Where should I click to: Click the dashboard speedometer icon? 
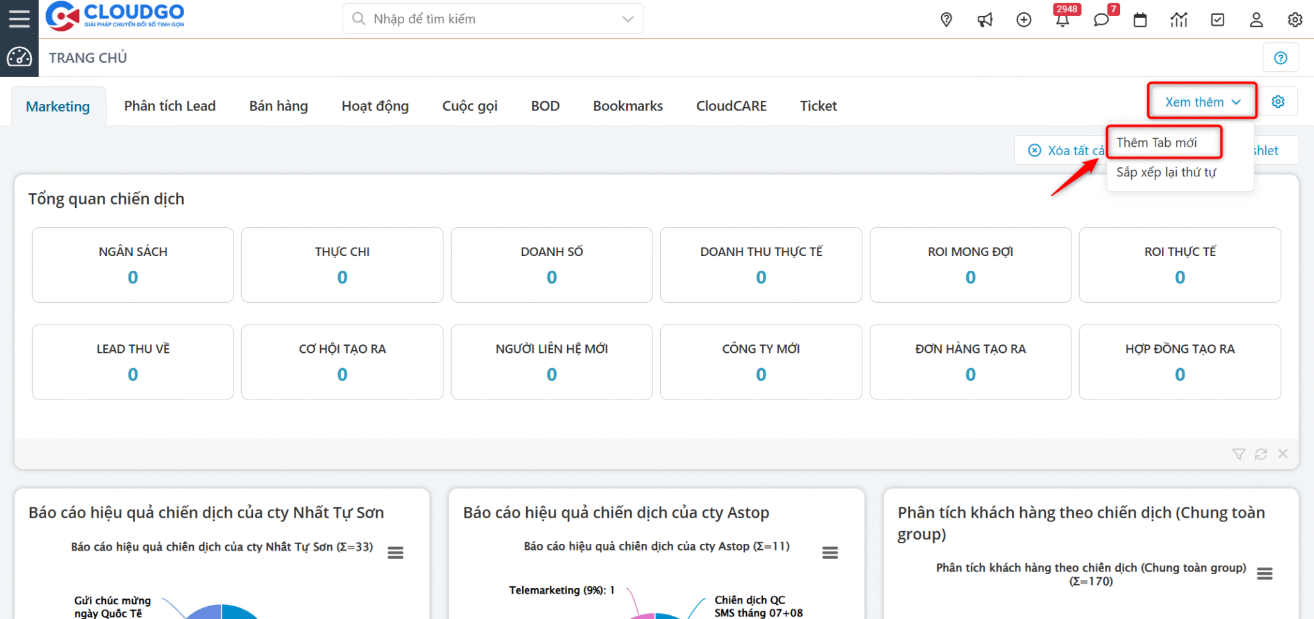pos(19,57)
